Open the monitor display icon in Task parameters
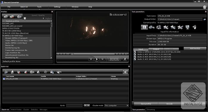208x112 pixels. [x=187, y=27]
